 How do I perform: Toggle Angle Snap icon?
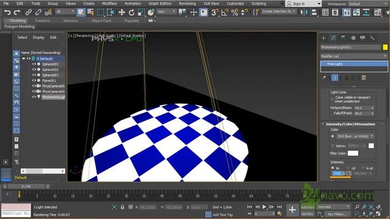(x=225, y=12)
